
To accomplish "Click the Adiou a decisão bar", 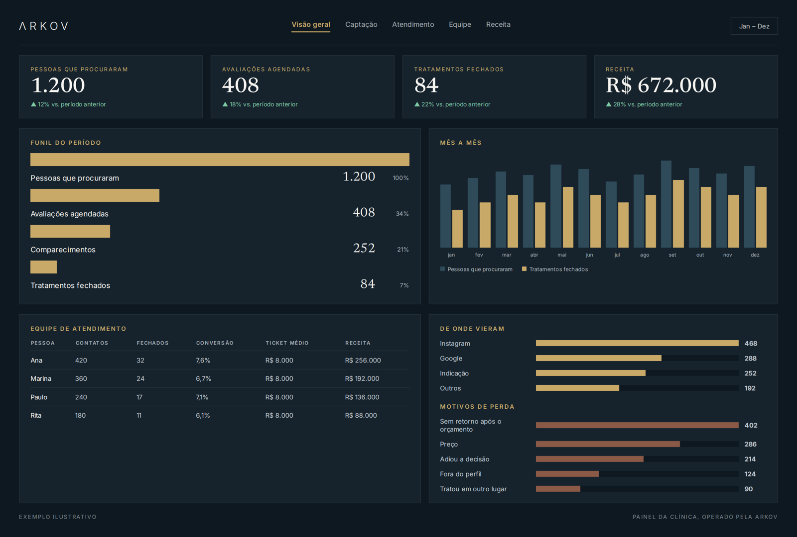I will pyautogui.click(x=590, y=459).
